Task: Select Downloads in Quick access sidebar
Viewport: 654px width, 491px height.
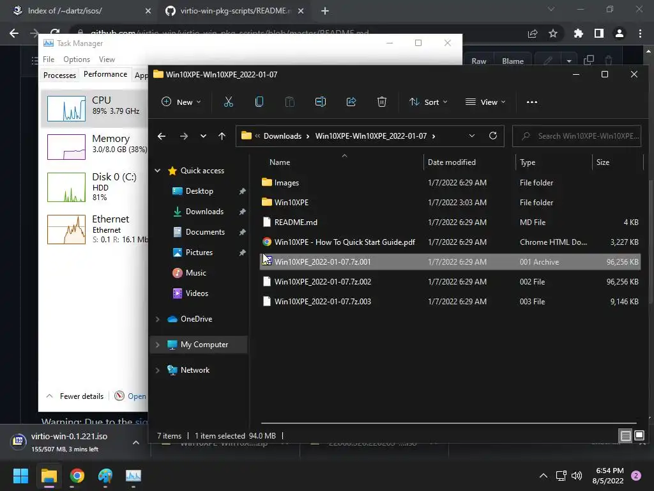Action: click(x=204, y=212)
